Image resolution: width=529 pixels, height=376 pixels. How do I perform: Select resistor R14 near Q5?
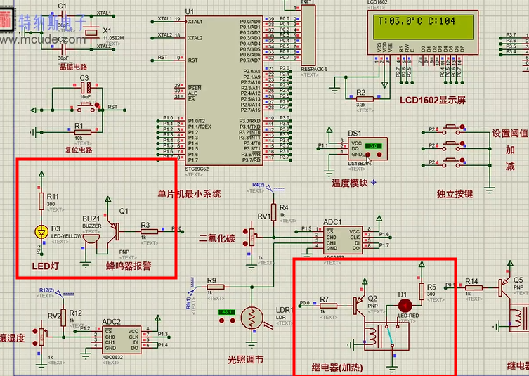[x=474, y=287]
